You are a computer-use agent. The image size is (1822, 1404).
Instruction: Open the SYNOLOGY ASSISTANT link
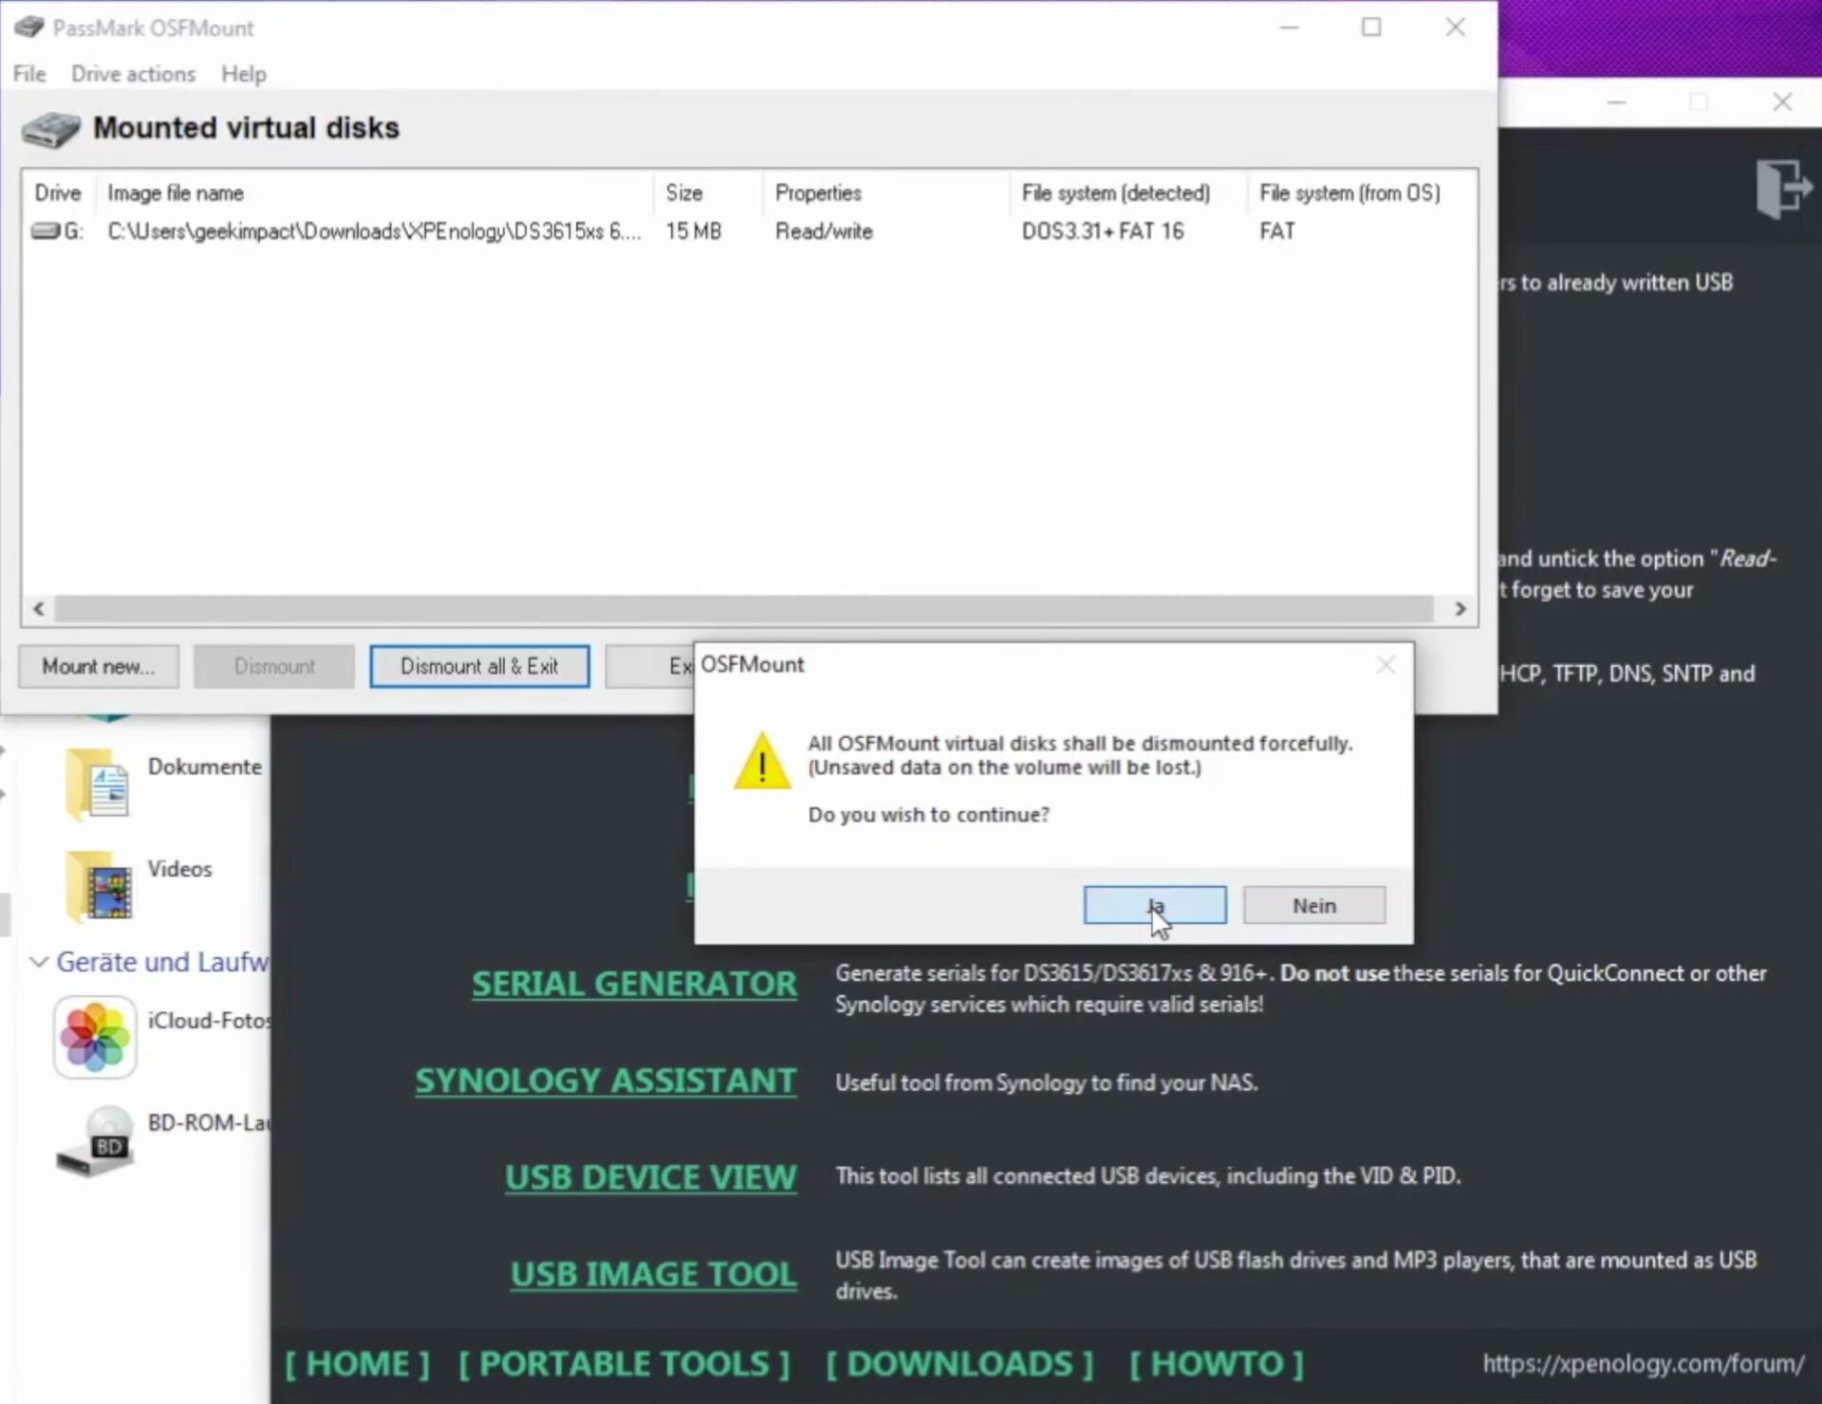605,1081
